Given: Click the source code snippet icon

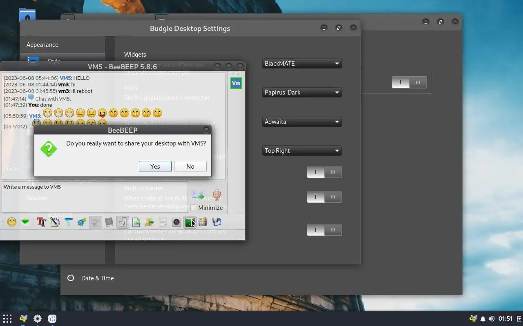Looking at the screenshot, I should (x=163, y=222).
